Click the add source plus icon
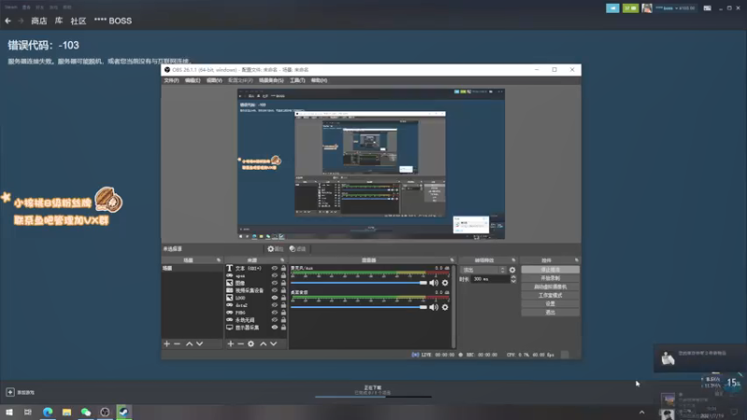The width and height of the screenshot is (747, 420). tap(230, 343)
